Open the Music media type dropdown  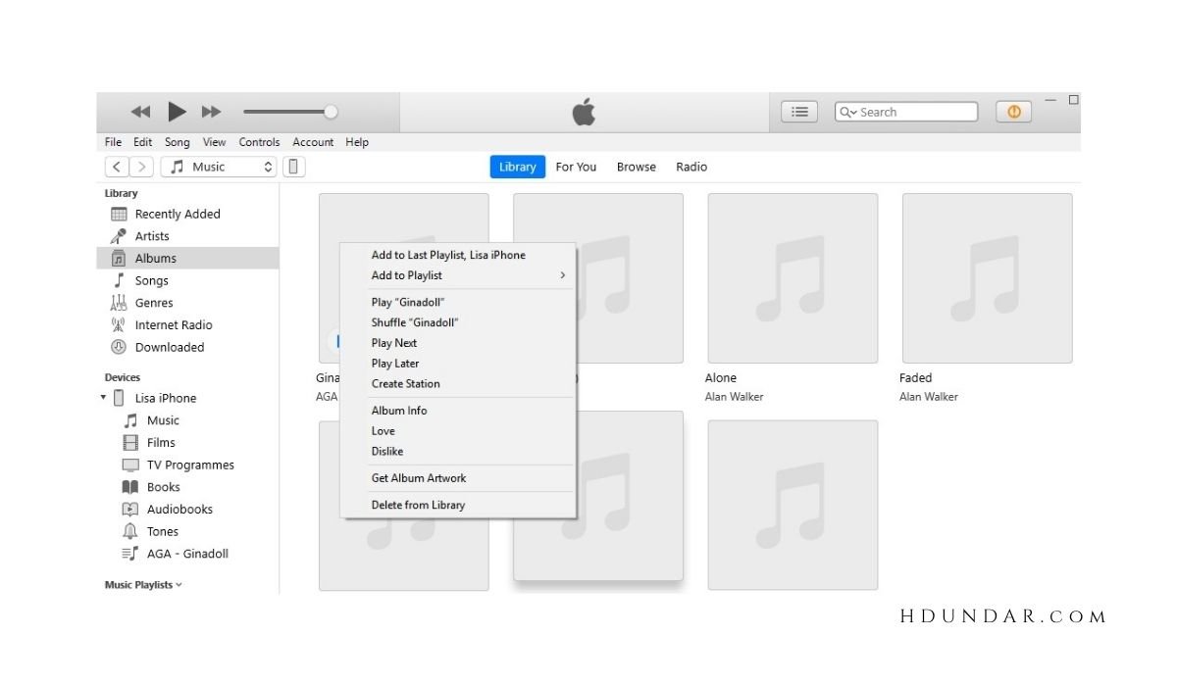(x=218, y=167)
